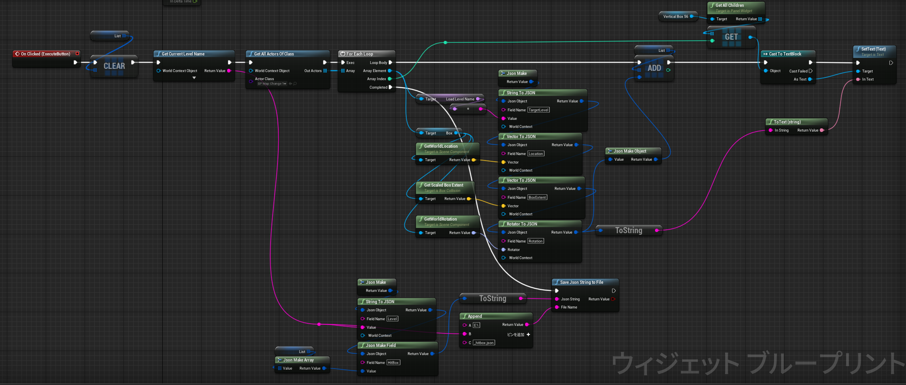The width and height of the screenshot is (906, 385).
Task: Select the For Each Loop node title
Action: click(359, 54)
